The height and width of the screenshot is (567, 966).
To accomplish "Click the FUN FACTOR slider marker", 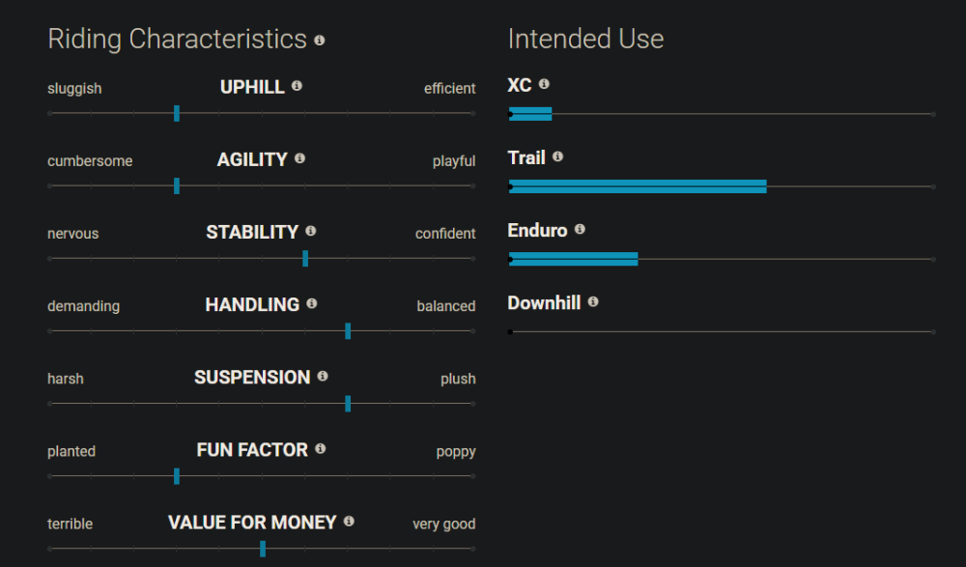I will (x=177, y=476).
